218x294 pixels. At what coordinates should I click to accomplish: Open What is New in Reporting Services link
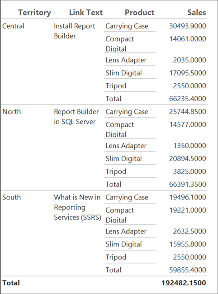pyautogui.click(x=77, y=207)
